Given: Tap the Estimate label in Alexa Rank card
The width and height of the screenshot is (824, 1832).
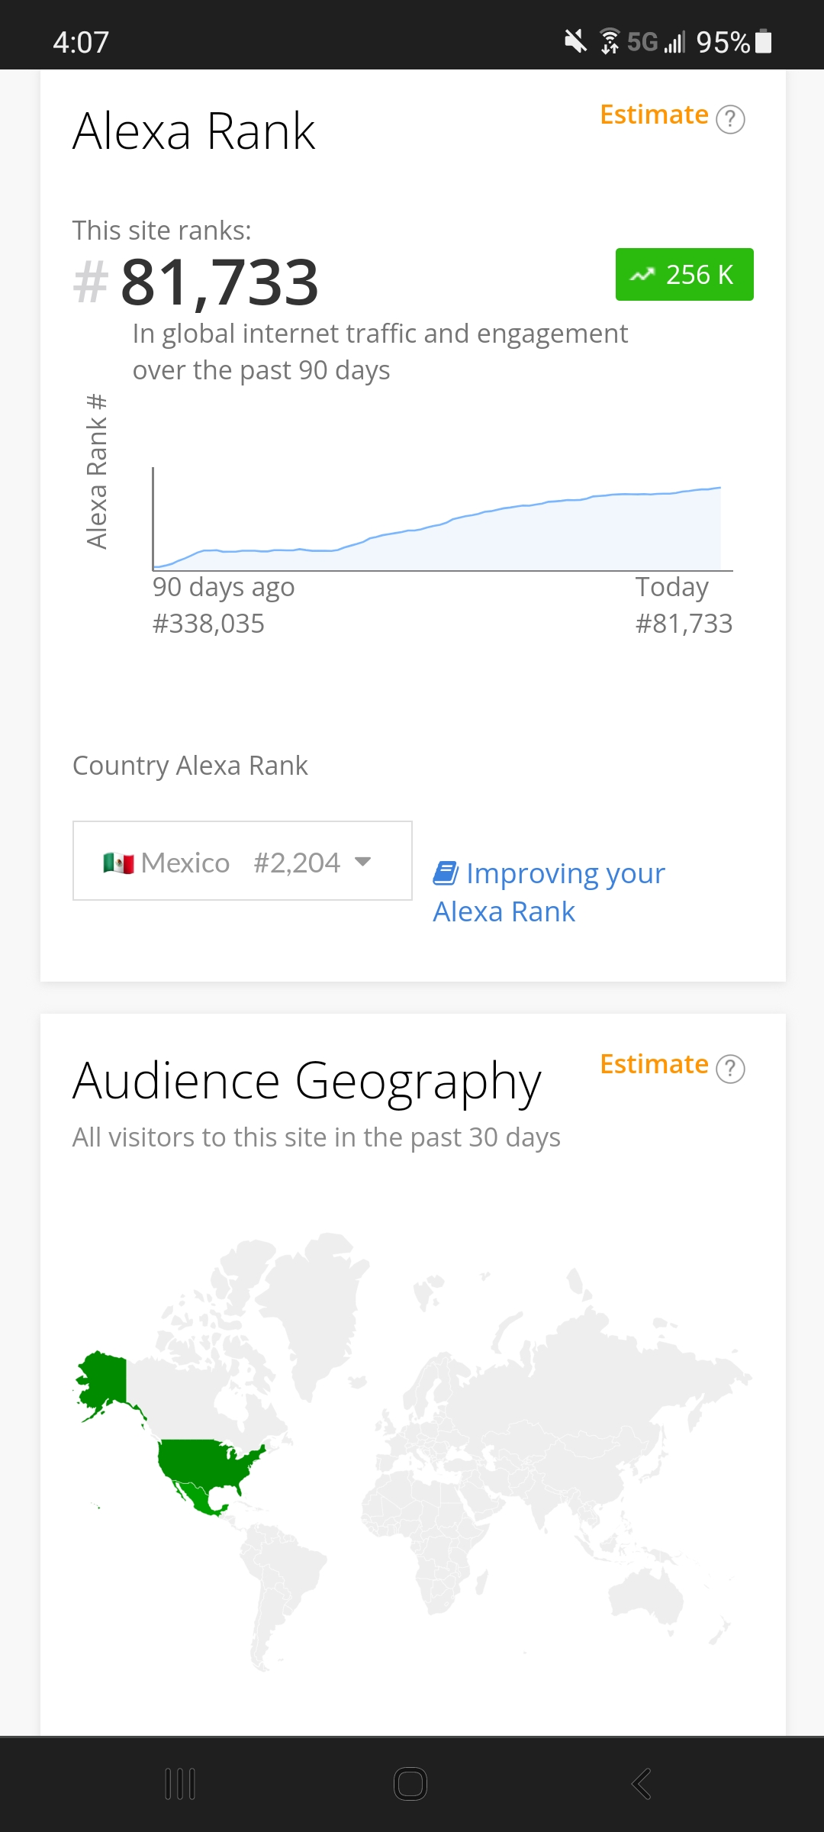Looking at the screenshot, I should click(x=654, y=114).
